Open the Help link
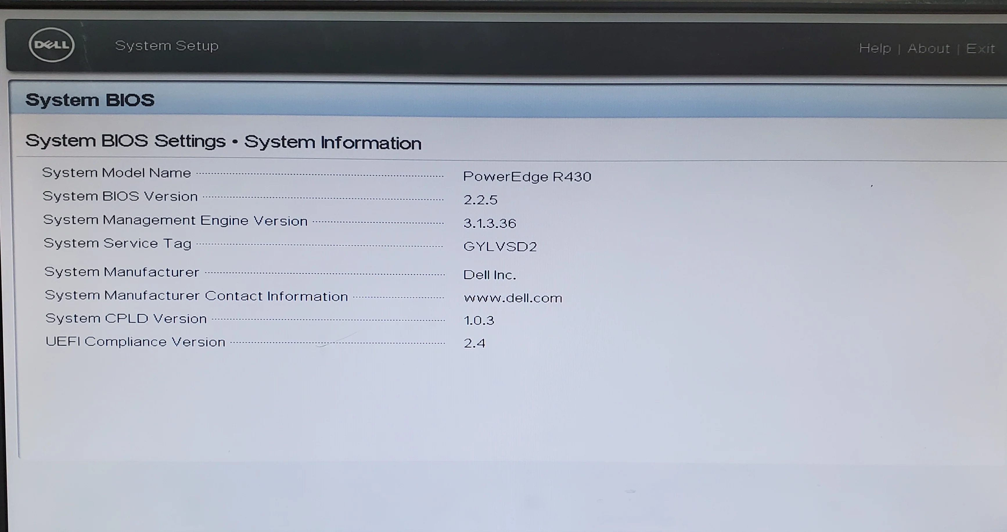 tap(875, 48)
